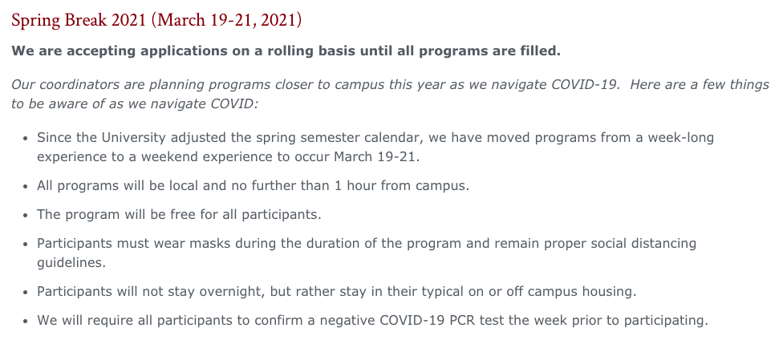Click the bullet dot before 'We will require'

(x=26, y=322)
